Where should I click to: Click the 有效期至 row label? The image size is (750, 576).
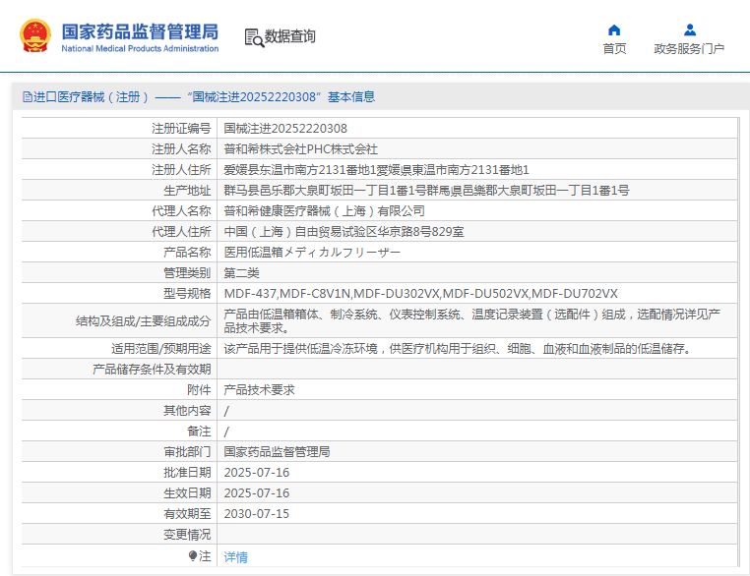187,513
